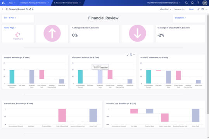Click the Scenario 1 vs. Baseline chart title

18,103
